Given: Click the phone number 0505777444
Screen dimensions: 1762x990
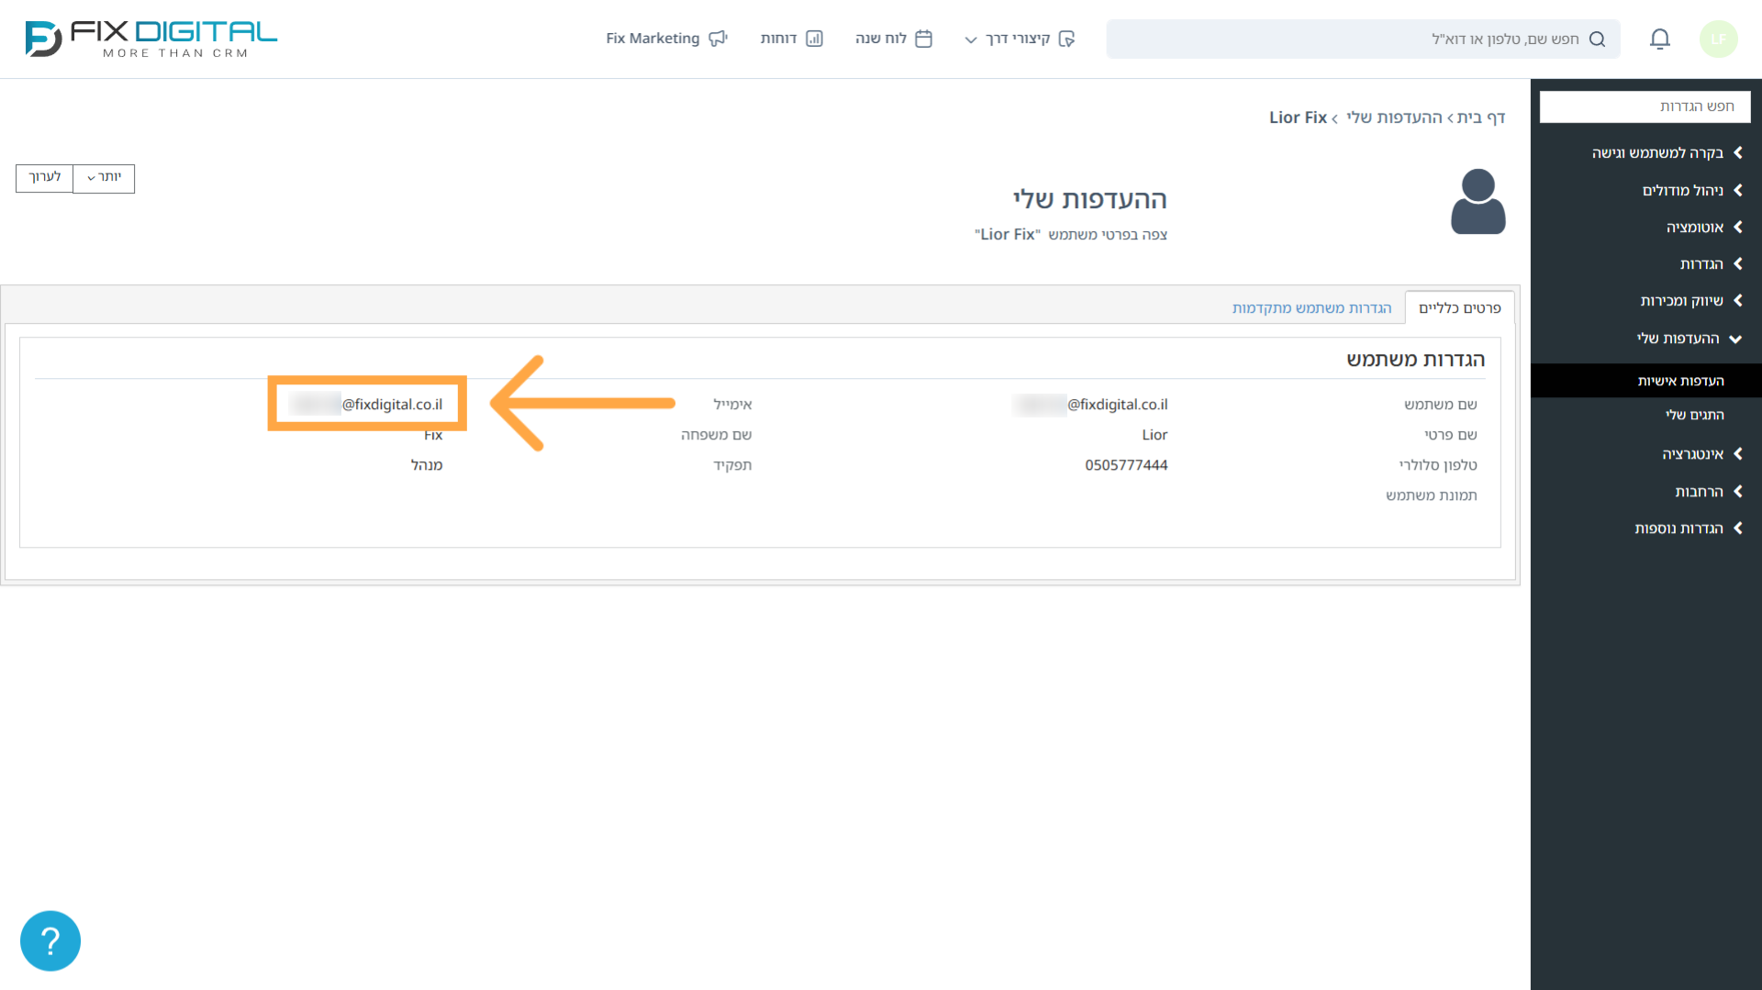Looking at the screenshot, I should pyautogui.click(x=1126, y=465).
